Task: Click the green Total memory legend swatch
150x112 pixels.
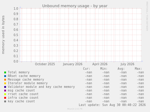Action: click(5, 72)
